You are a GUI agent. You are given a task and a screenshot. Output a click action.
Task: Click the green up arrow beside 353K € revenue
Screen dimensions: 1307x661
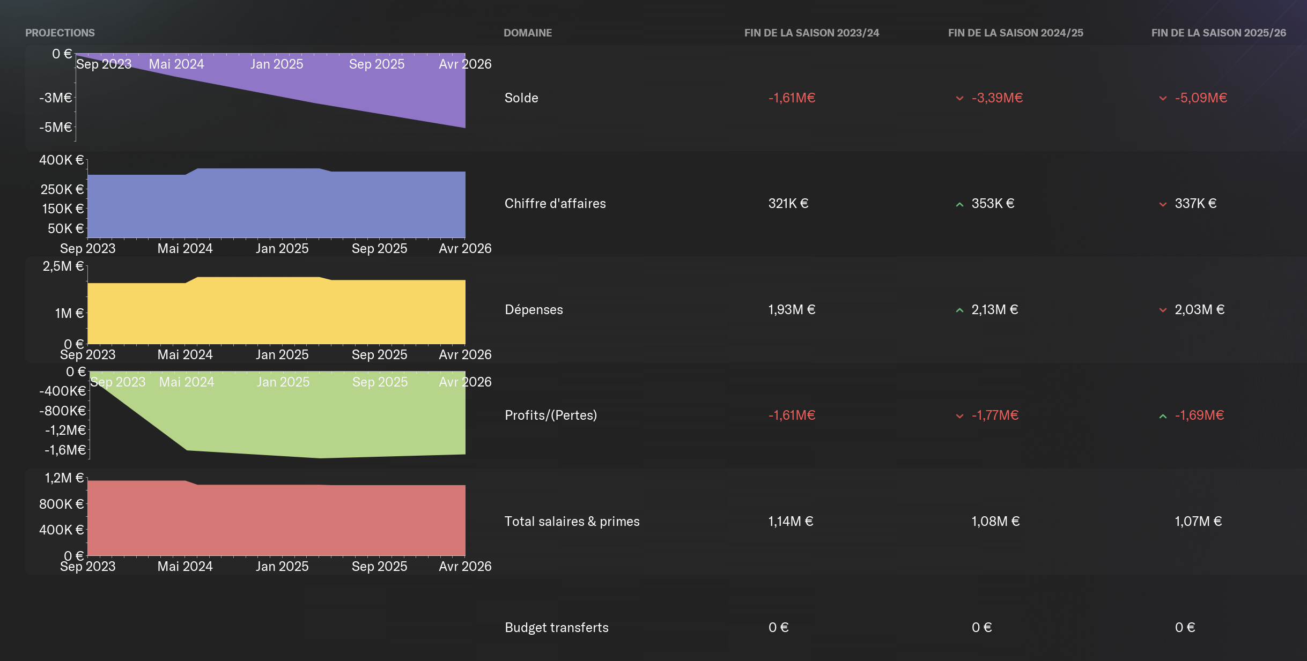pos(959,204)
